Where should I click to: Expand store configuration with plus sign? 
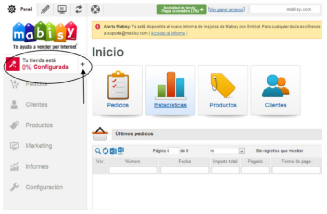[82, 64]
